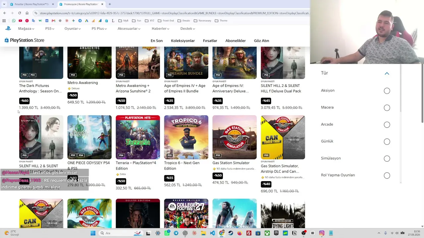Image resolution: width=424 pixels, height=238 pixels.
Task: Open File Explorer from the taskbar
Action: [x=203, y=233]
